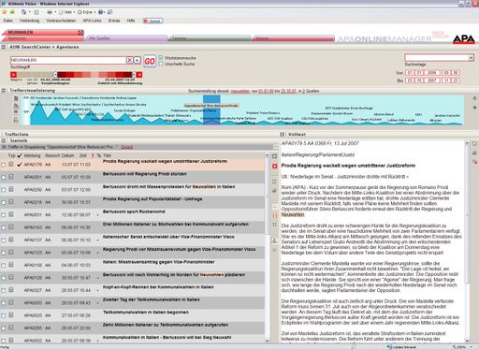Switch to the green sources tab
Screen dimensions: 479x350
(210, 38)
